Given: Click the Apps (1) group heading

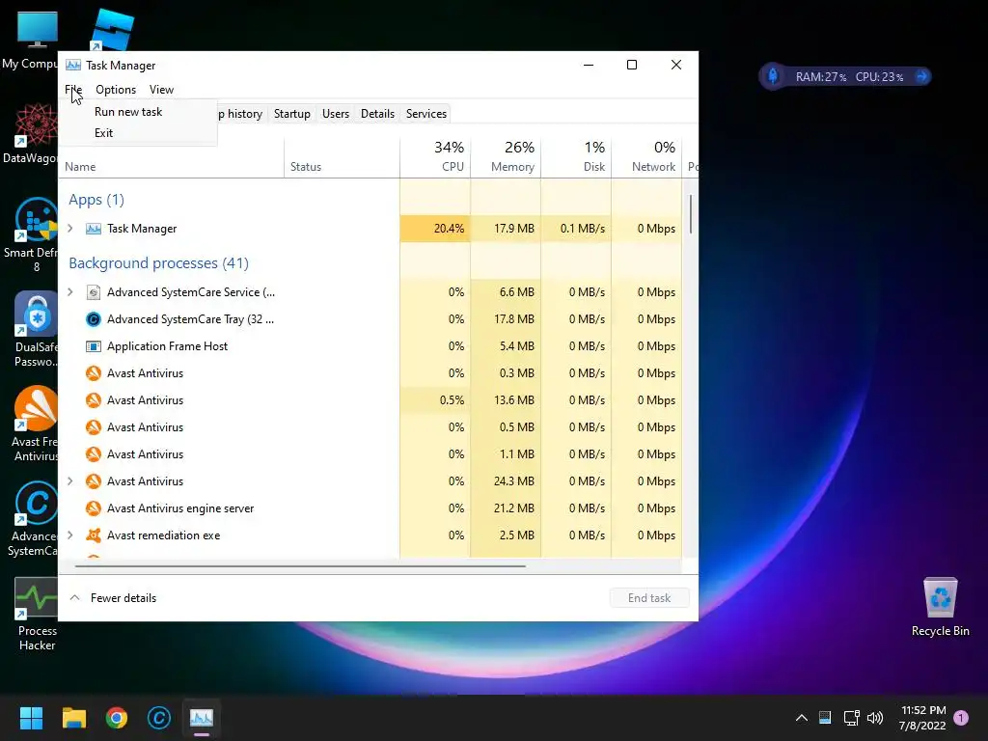Looking at the screenshot, I should 96,200.
